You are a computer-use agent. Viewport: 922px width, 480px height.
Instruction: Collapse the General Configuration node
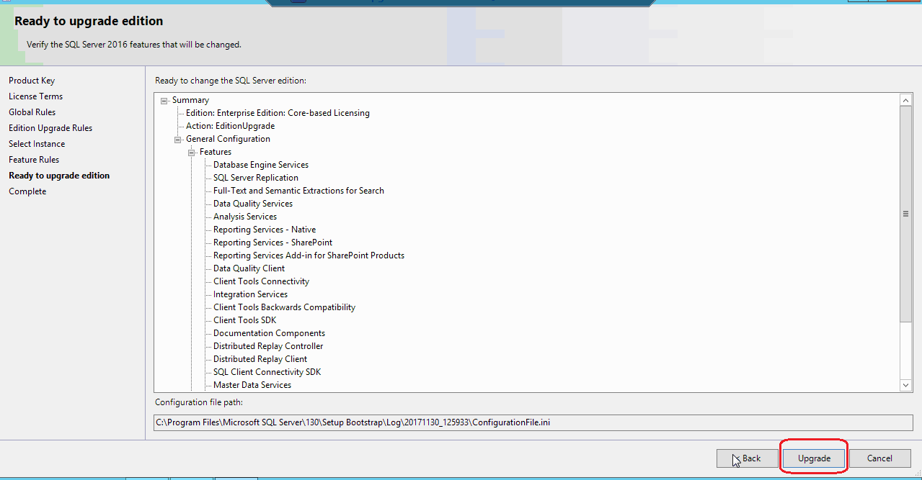178,138
